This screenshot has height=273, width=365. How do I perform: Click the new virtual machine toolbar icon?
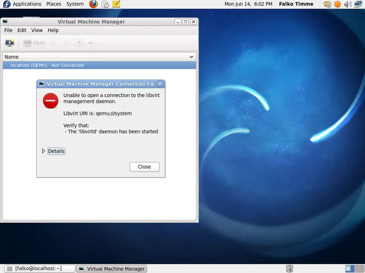(10, 43)
